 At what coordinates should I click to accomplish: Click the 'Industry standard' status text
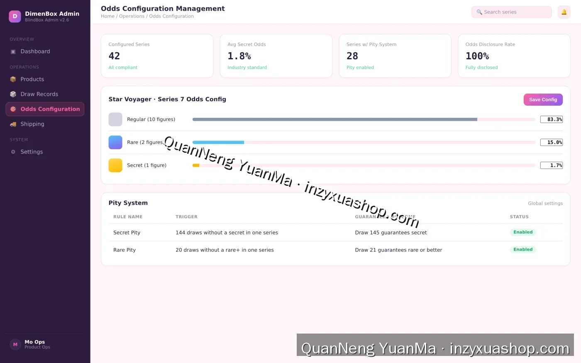coord(247,68)
